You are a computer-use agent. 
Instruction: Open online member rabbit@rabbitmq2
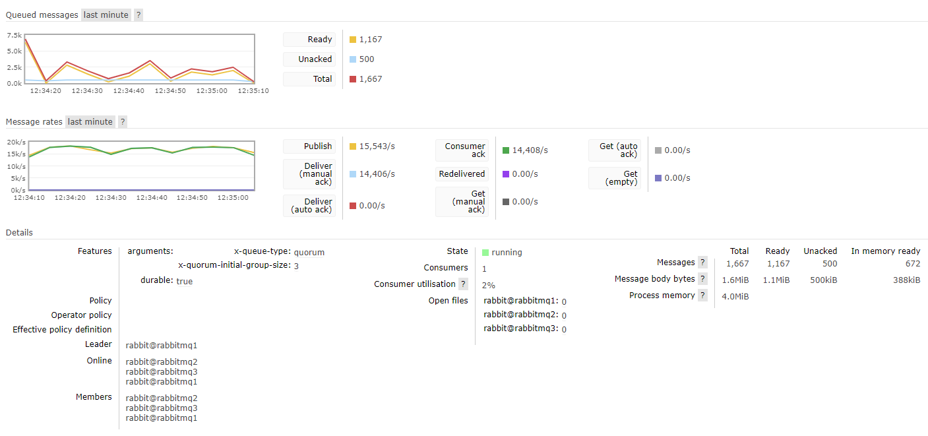[x=162, y=361]
